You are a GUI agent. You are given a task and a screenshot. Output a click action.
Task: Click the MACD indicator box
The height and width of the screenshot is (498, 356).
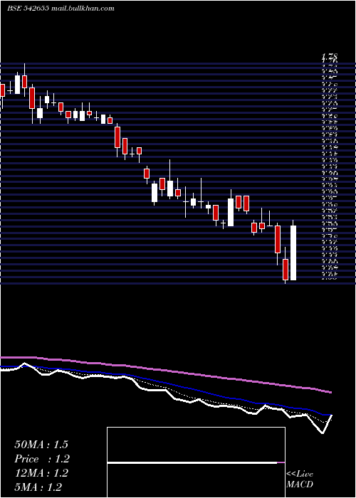click(196, 462)
